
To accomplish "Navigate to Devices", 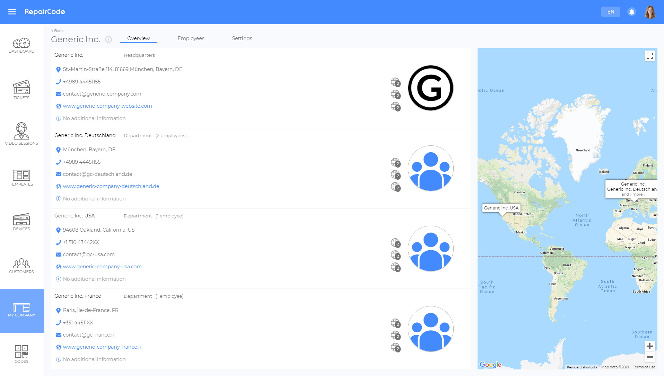I will (21, 222).
